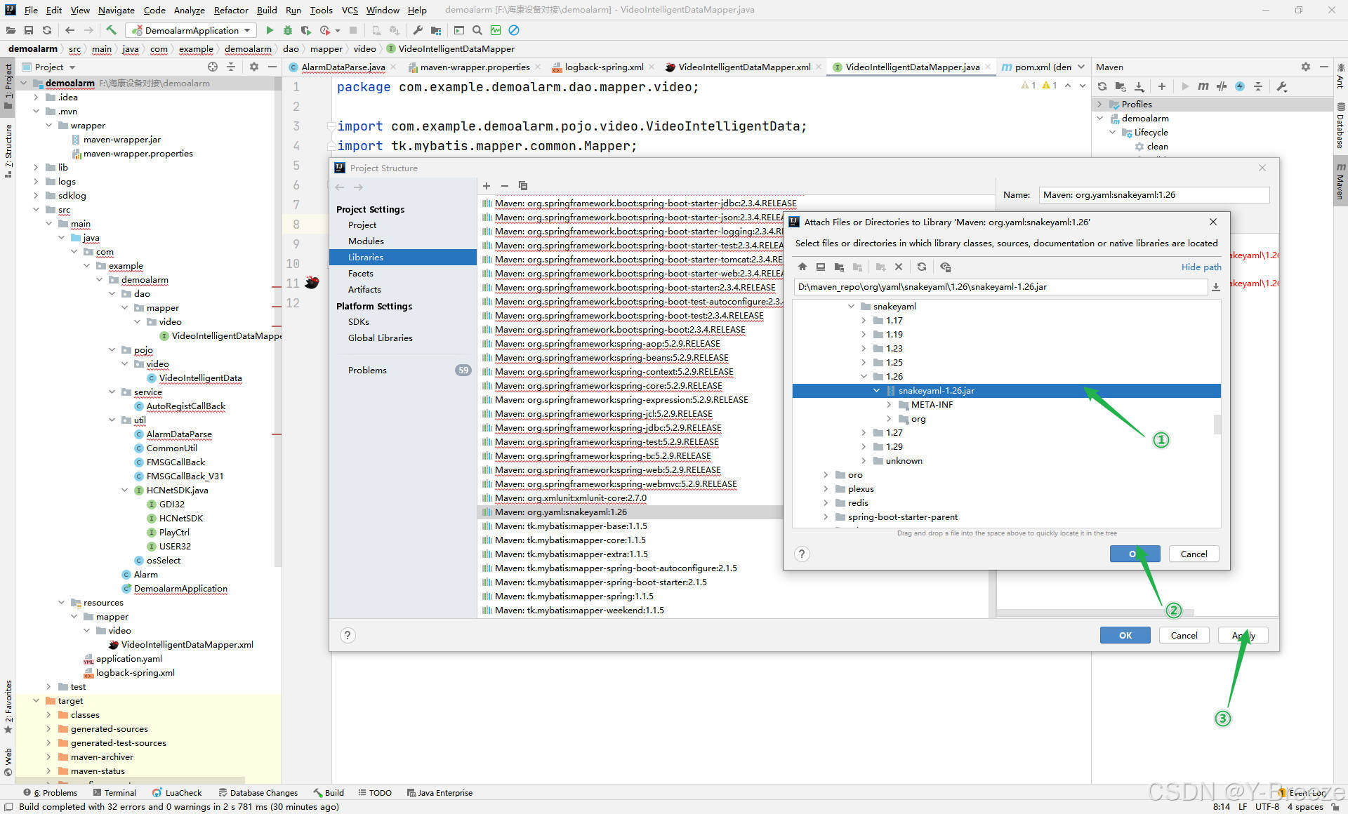
Task: Execute Maven Goal with the 'm' icon
Action: pos(1203,86)
